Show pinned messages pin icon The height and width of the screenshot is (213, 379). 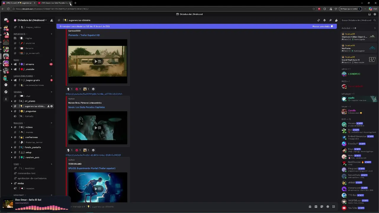pyautogui.click(x=330, y=20)
